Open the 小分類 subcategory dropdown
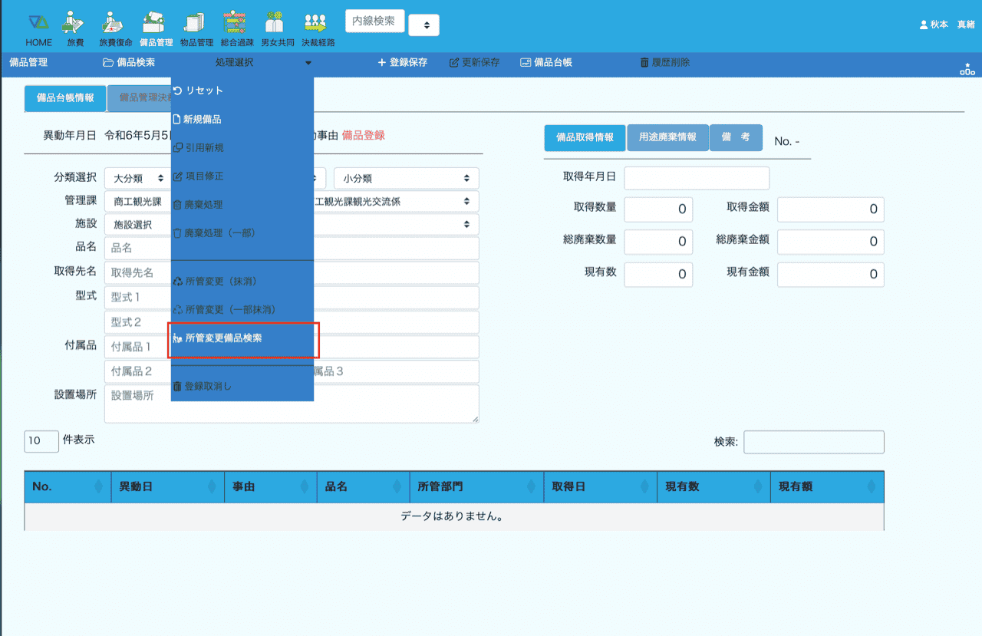The height and width of the screenshot is (636, 982). click(406, 178)
